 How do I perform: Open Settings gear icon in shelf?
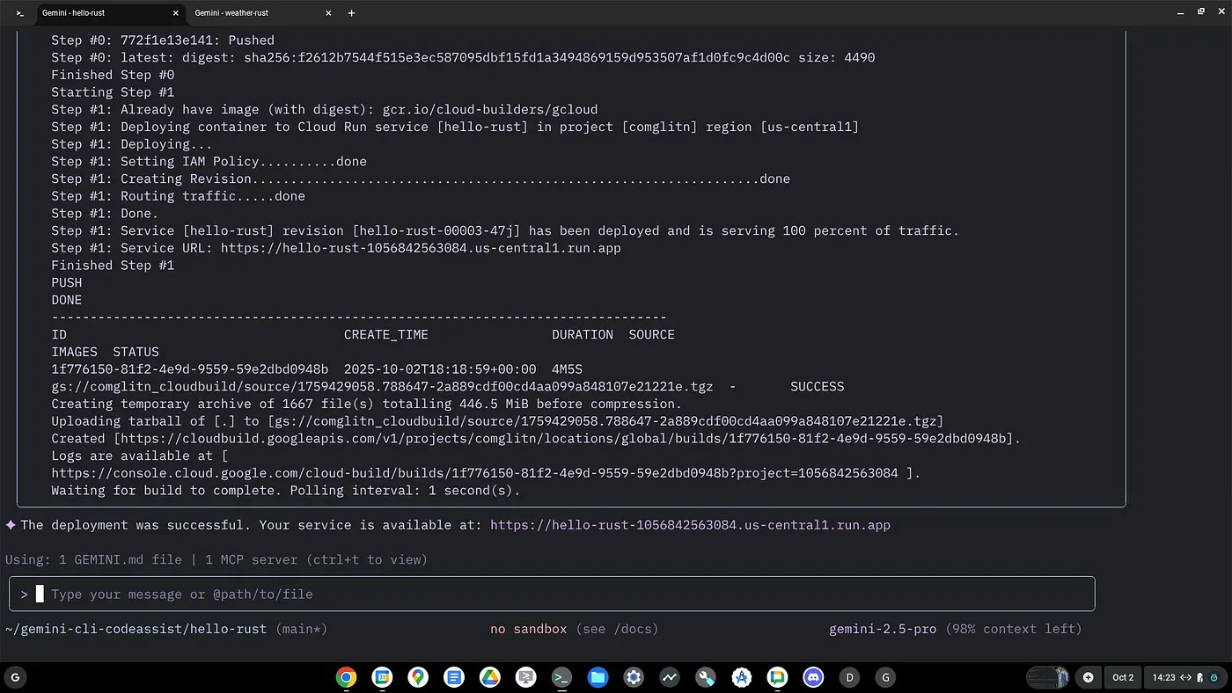[x=634, y=677]
